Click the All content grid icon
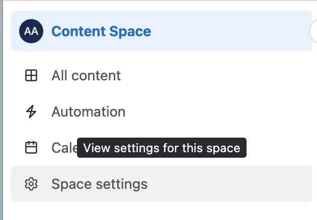 (x=31, y=75)
